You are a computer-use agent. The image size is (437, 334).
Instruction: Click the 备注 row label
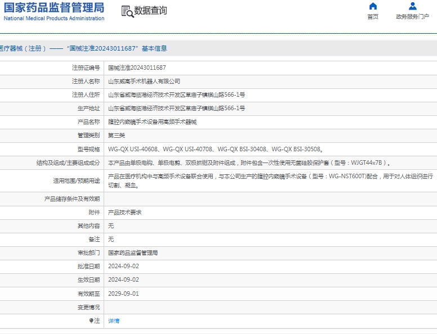(94, 240)
